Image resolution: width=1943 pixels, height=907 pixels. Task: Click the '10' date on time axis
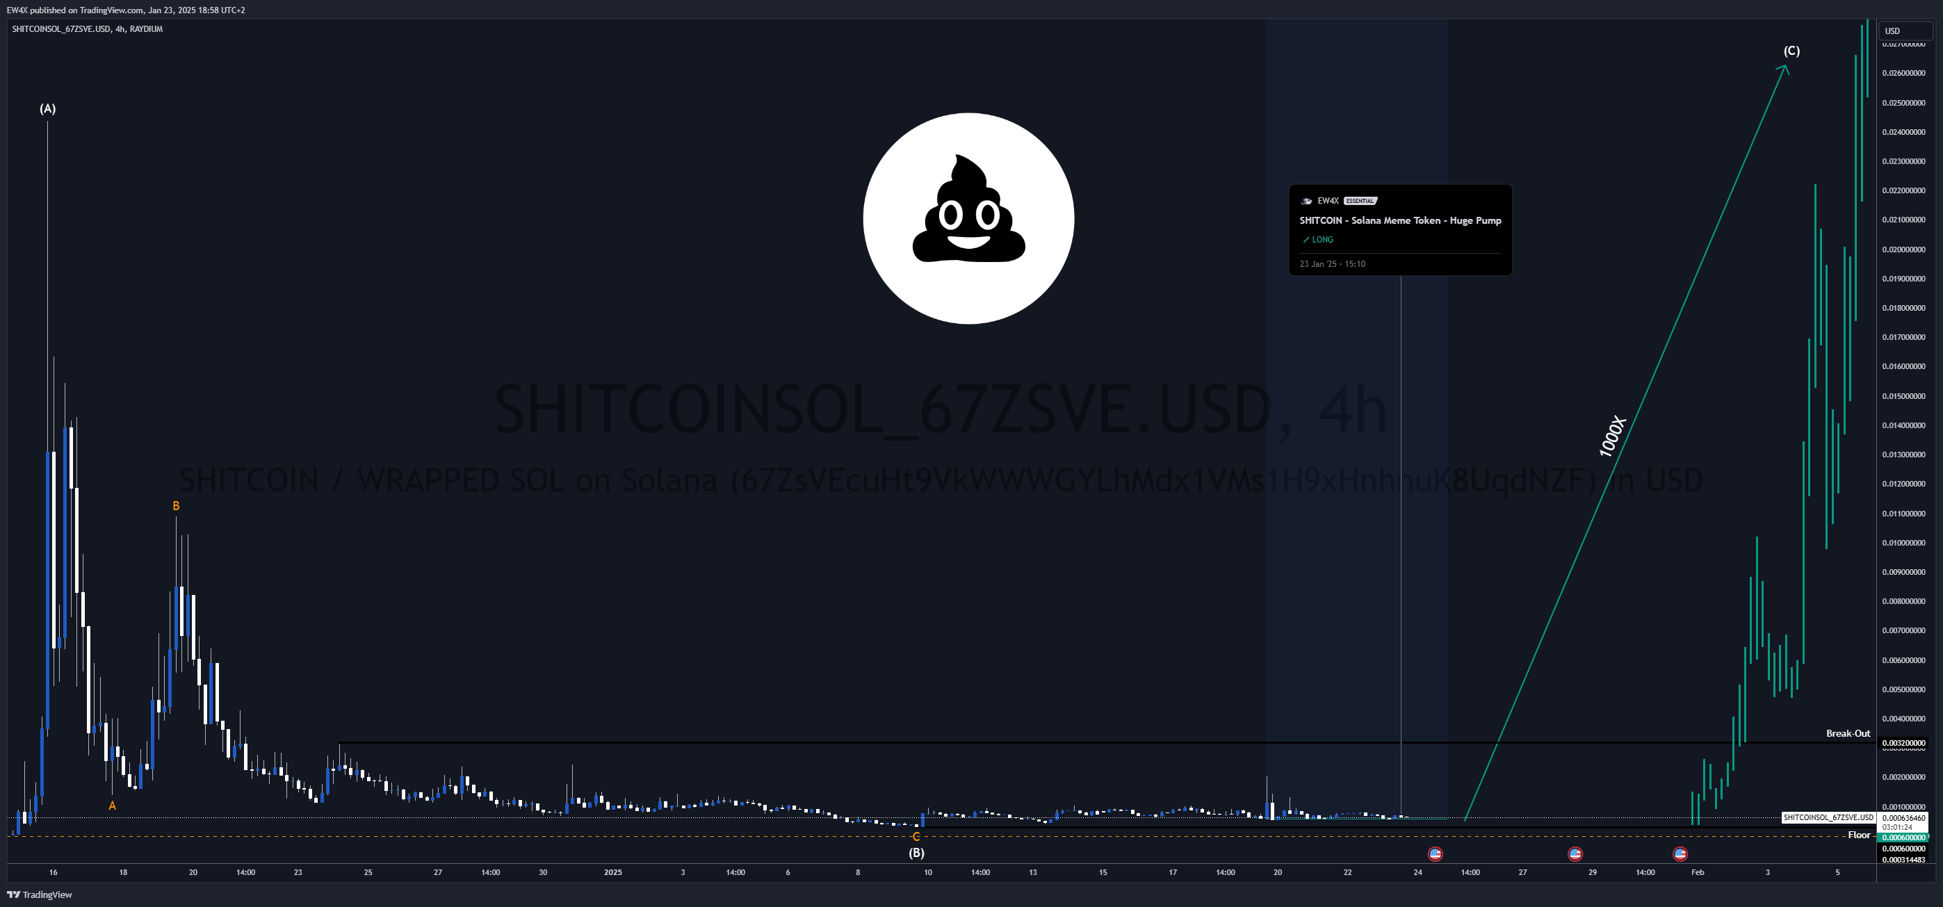[928, 872]
